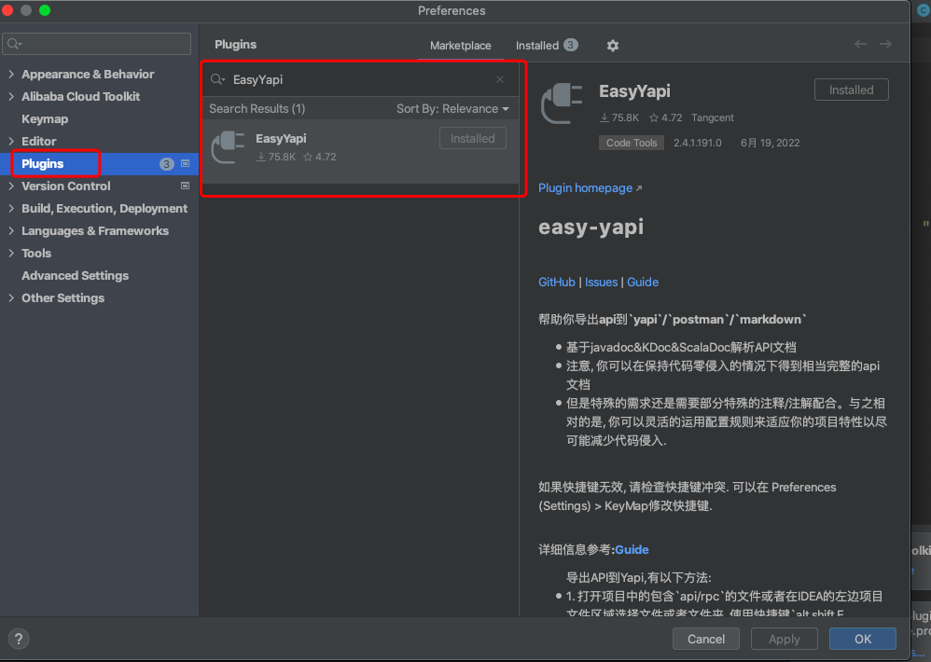Screen dimensions: 931x662
Task: Select Advanced Settings in the tree
Action: [75, 275]
